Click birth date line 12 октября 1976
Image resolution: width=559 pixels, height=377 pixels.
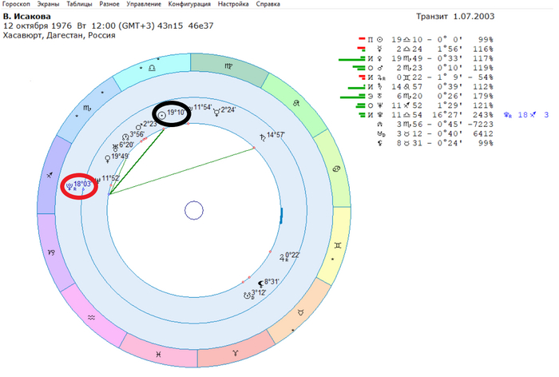109,26
